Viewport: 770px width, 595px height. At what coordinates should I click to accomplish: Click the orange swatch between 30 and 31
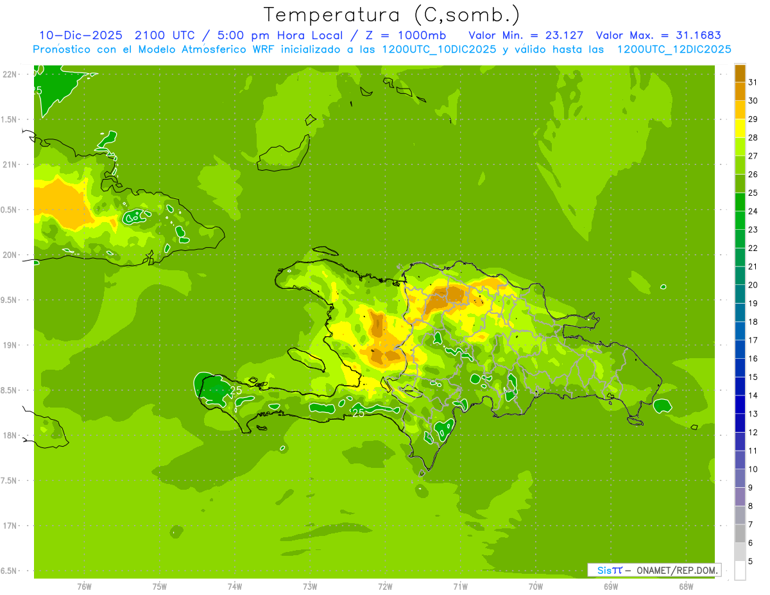[x=740, y=91]
